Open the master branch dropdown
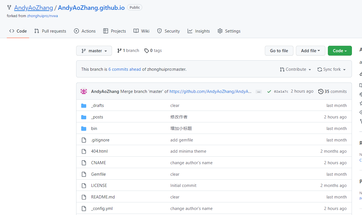This screenshot has width=362, height=215. [94, 51]
